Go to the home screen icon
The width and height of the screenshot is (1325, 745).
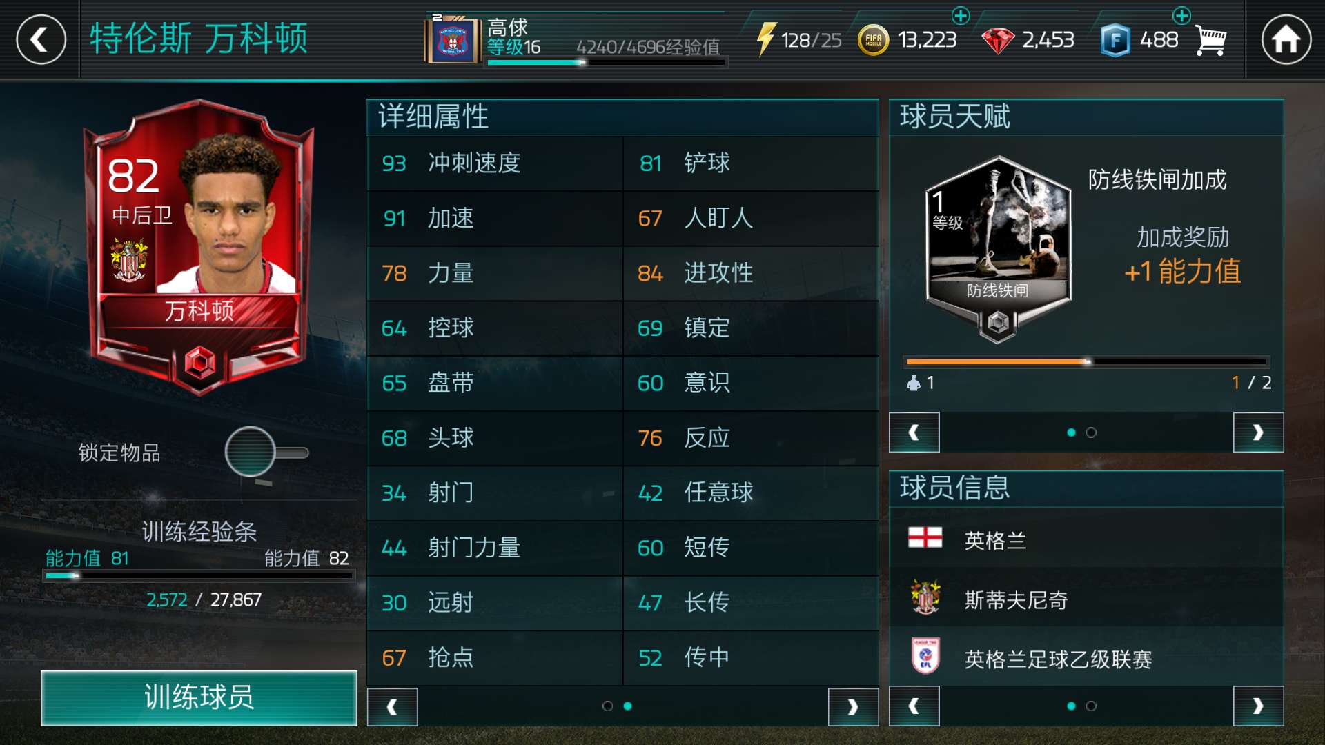[1286, 39]
